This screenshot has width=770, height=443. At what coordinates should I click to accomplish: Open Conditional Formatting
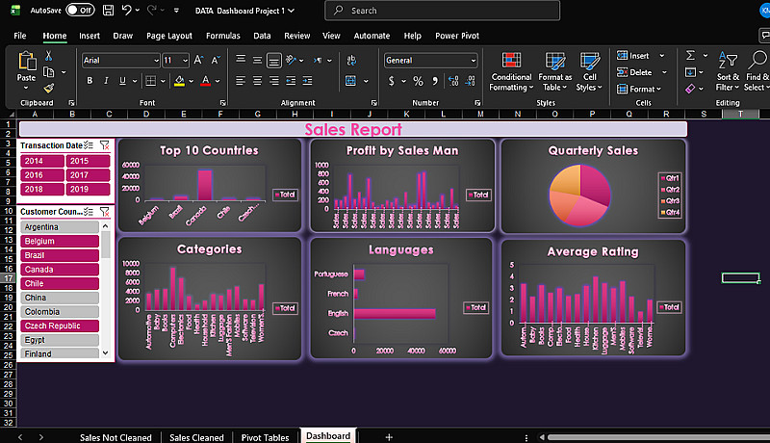[511, 68]
